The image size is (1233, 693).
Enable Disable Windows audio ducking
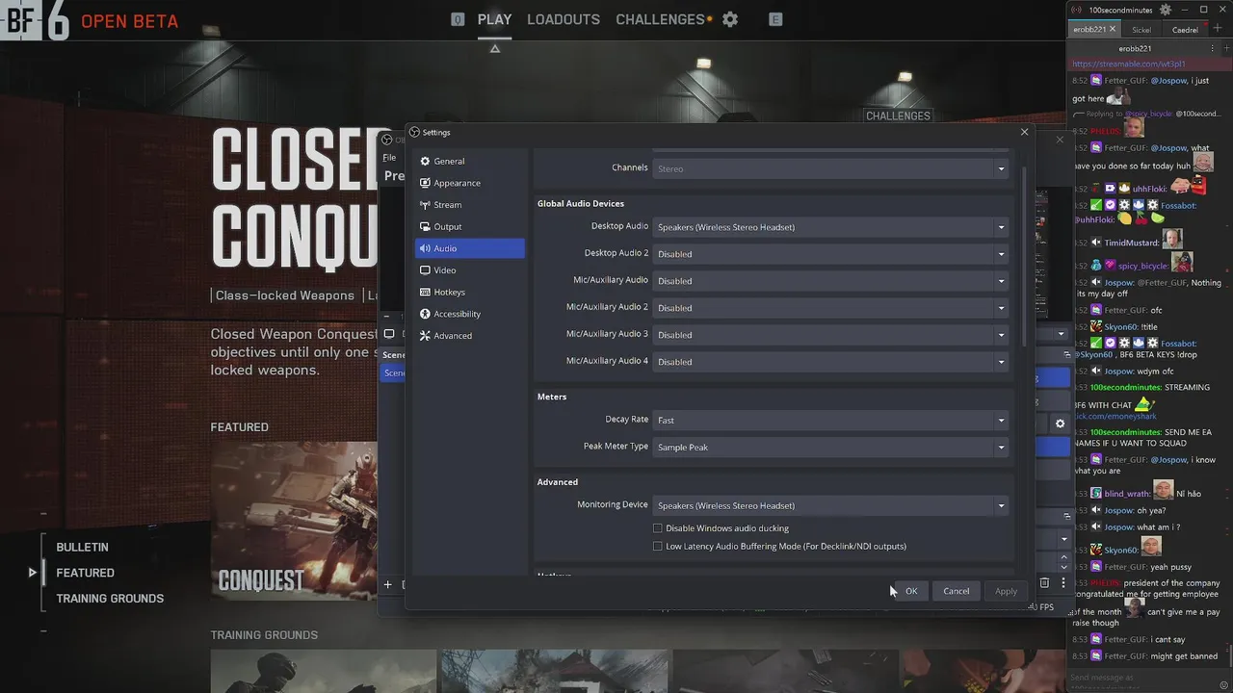tap(658, 528)
